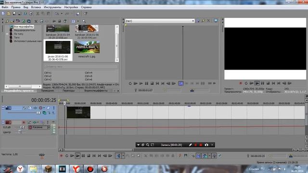Click the Insert Marker icon on timeline toolbar
The image size is (308, 173).
(180, 156)
